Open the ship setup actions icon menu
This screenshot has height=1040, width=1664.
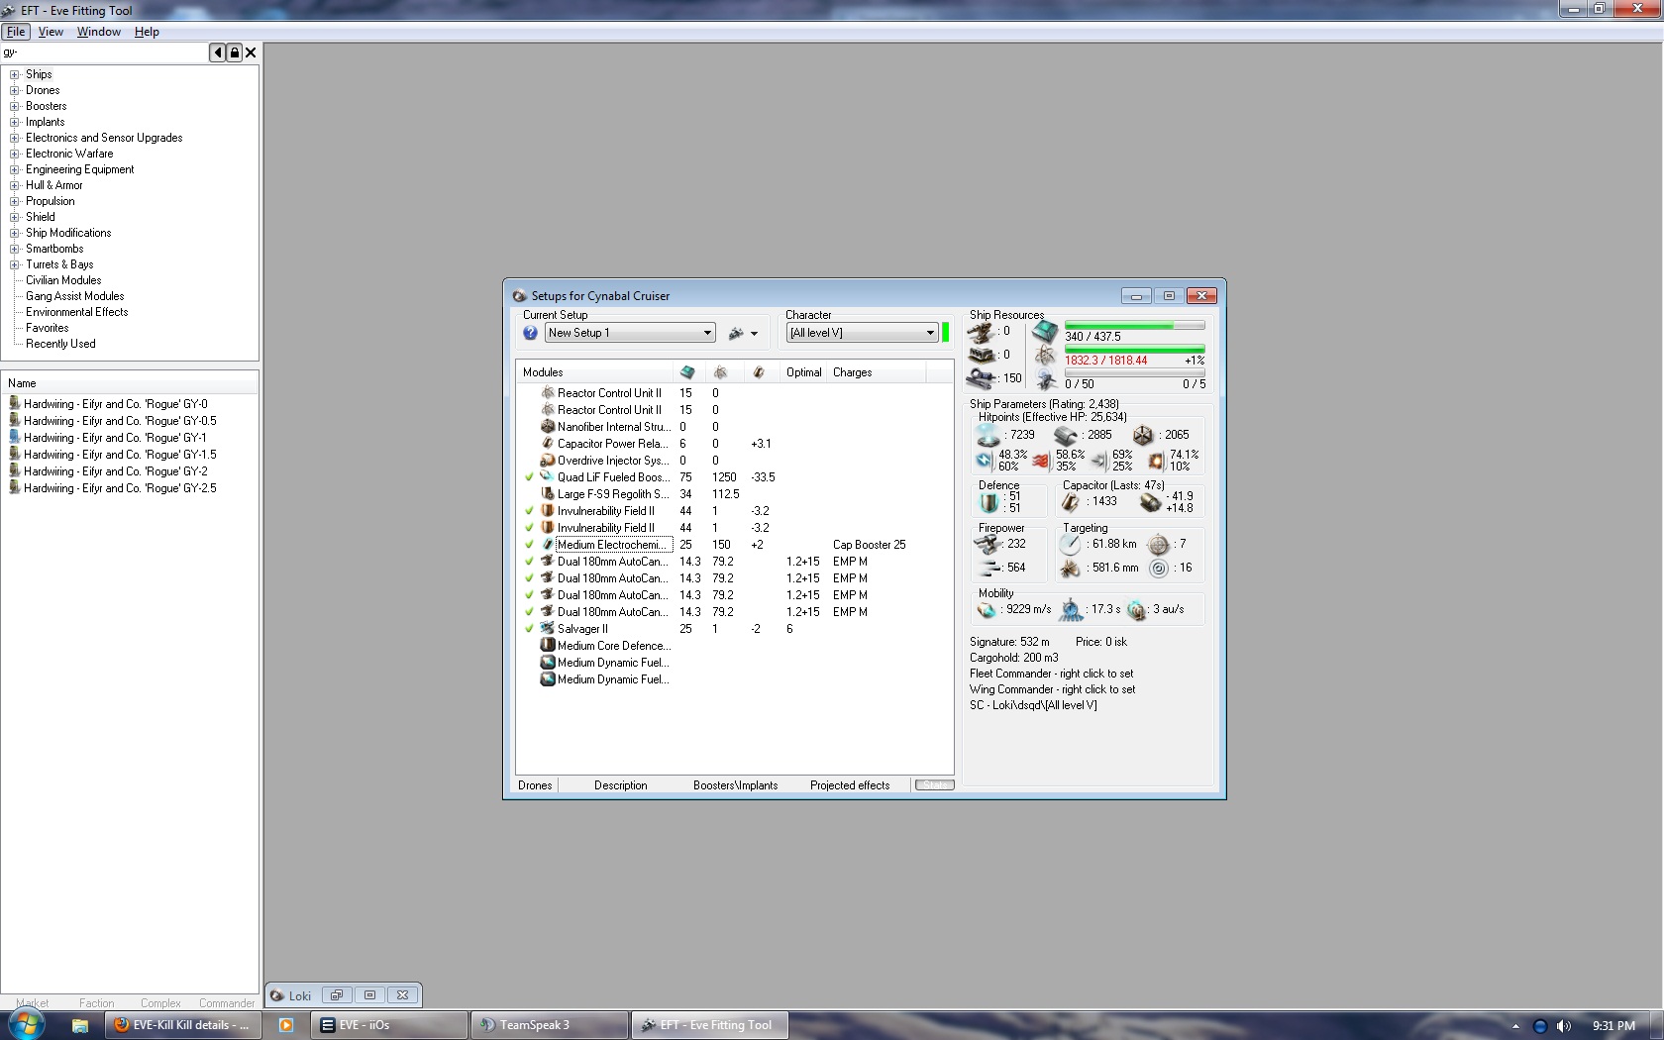(x=743, y=334)
